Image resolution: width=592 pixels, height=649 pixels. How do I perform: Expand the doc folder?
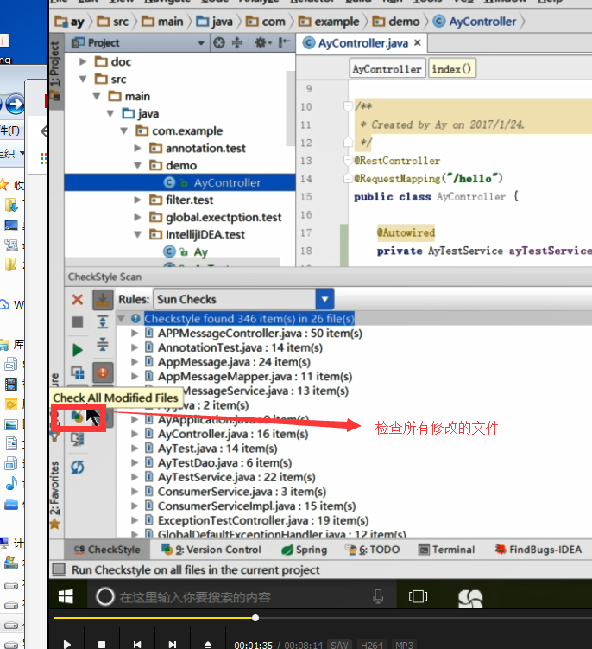[83, 61]
